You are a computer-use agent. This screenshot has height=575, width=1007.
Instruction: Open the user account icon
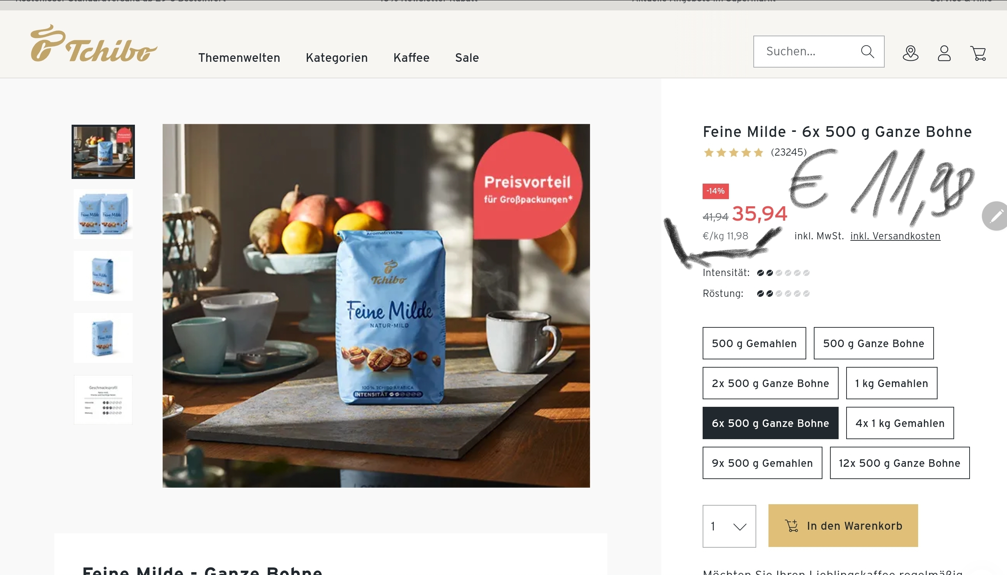(x=944, y=53)
